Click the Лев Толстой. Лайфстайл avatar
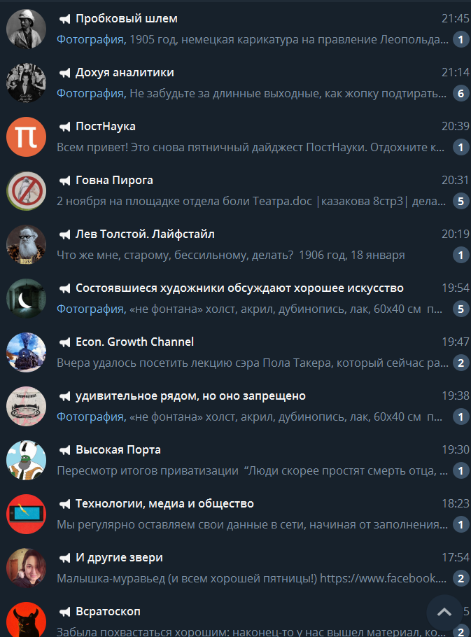Image resolution: width=471 pixels, height=637 pixels. click(x=26, y=244)
